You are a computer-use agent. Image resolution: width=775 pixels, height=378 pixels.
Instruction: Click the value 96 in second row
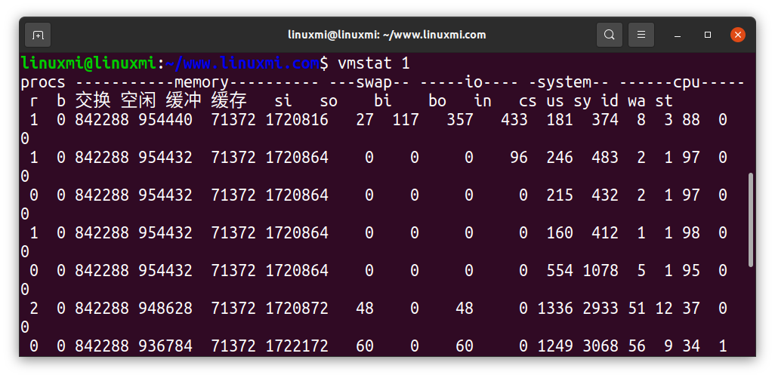(519, 158)
